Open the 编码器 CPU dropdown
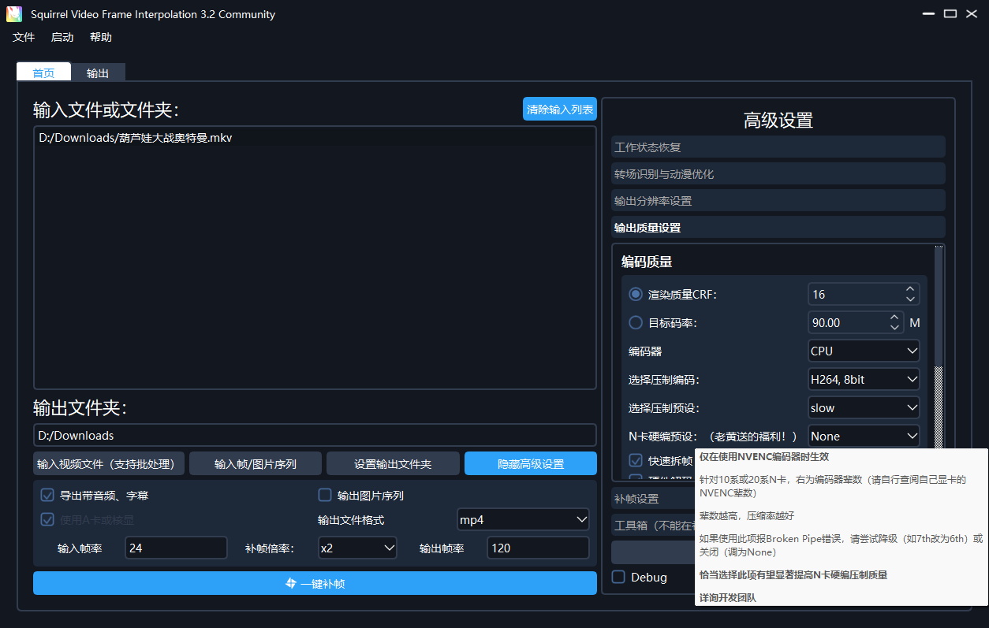 coord(864,351)
